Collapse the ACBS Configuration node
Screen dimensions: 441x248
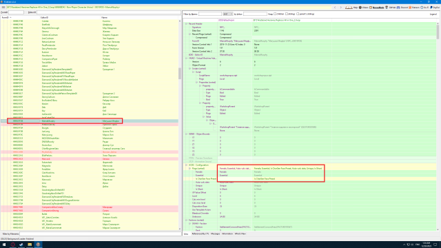coord(186,165)
